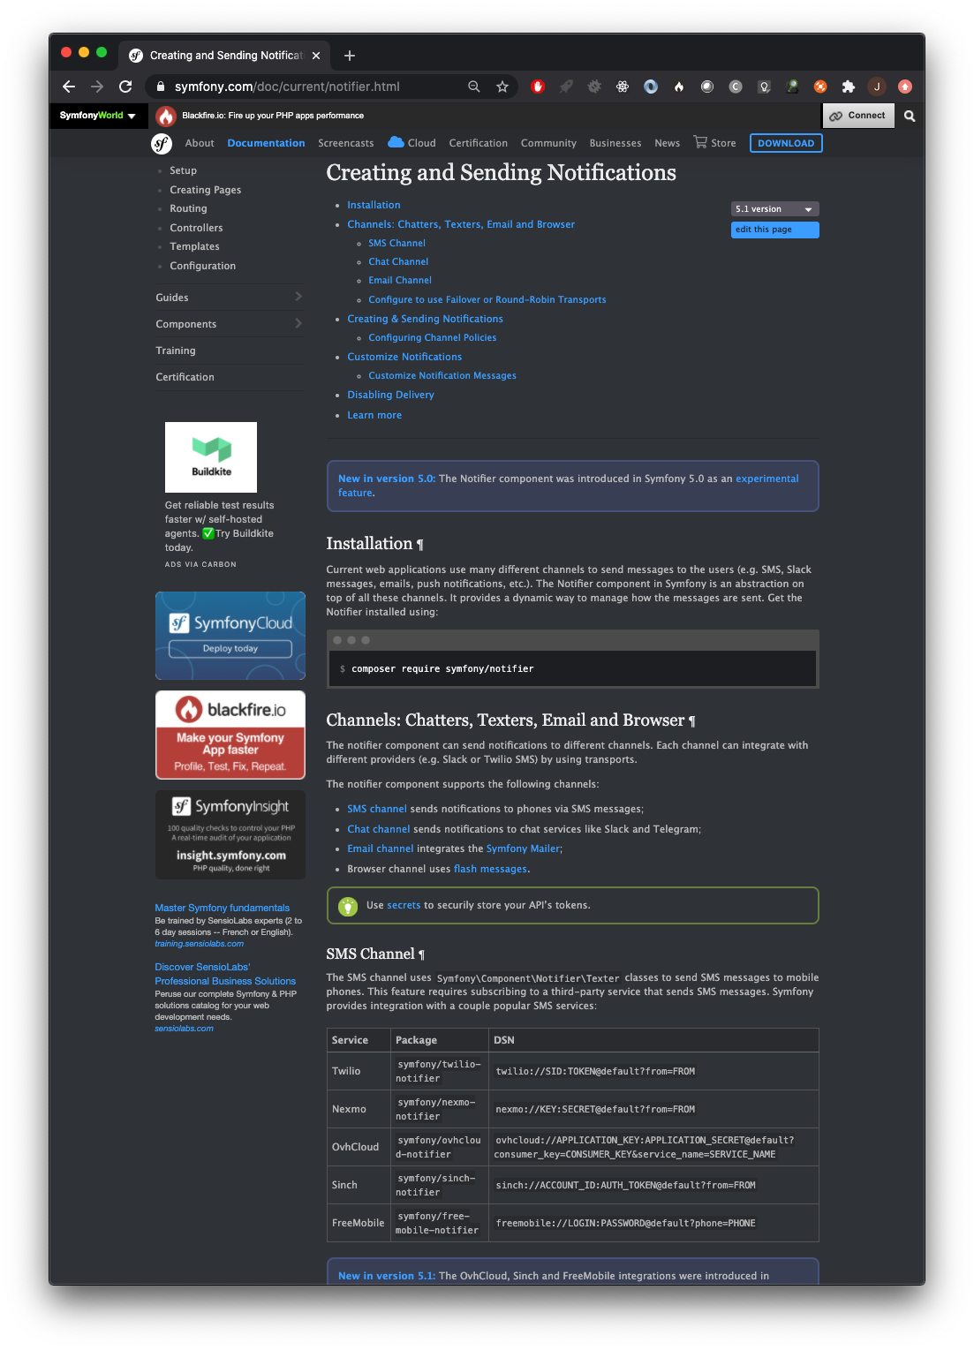The image size is (974, 1350).
Task: Jump to Disabling Delivery
Action: coord(390,395)
